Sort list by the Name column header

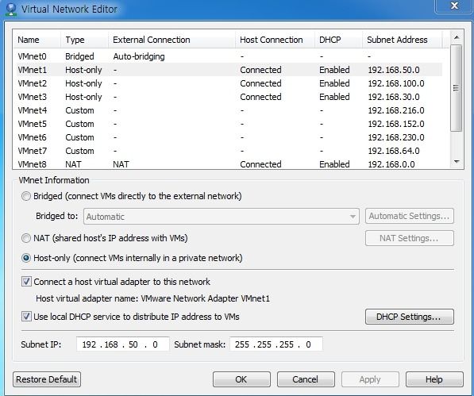click(x=37, y=40)
